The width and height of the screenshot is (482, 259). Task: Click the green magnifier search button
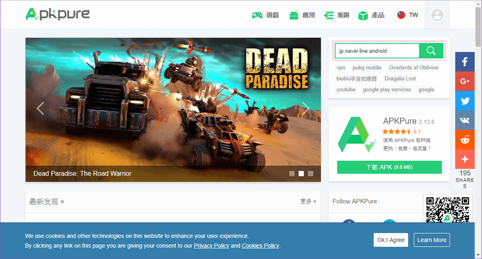point(431,51)
